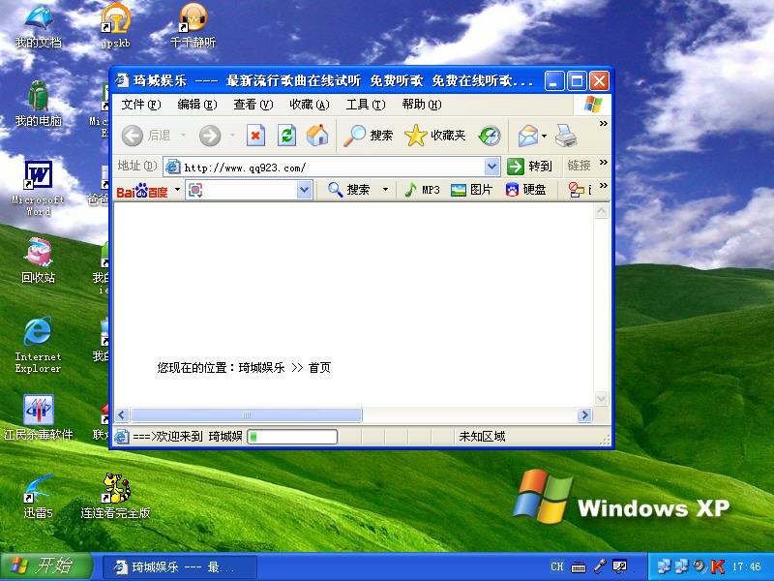The height and width of the screenshot is (581, 774).
Task: Open the 查看(V) menu
Action: click(253, 105)
